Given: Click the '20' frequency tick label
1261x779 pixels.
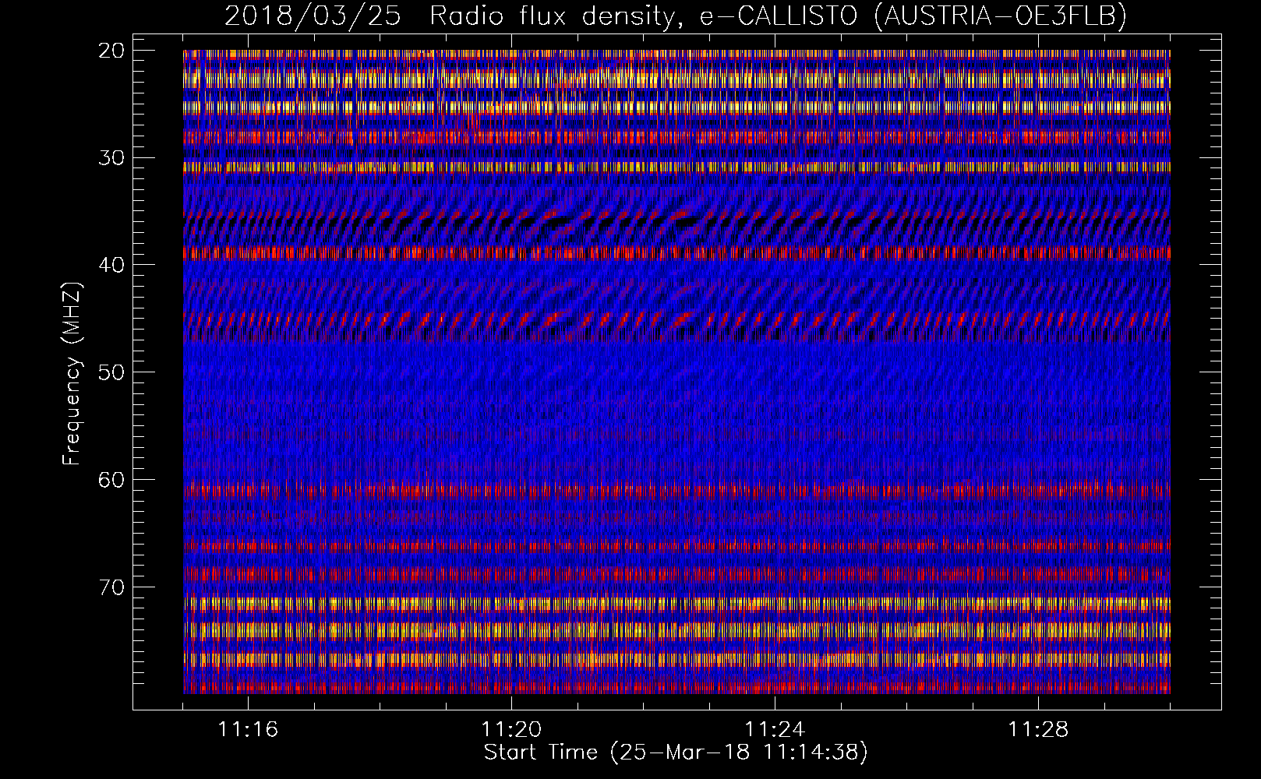Looking at the screenshot, I should coord(112,51).
